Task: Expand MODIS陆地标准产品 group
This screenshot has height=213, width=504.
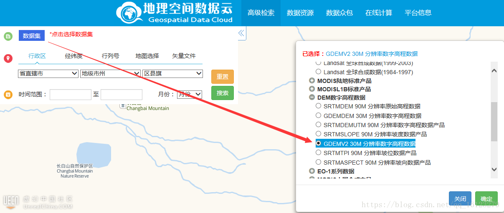Action: click(312, 81)
